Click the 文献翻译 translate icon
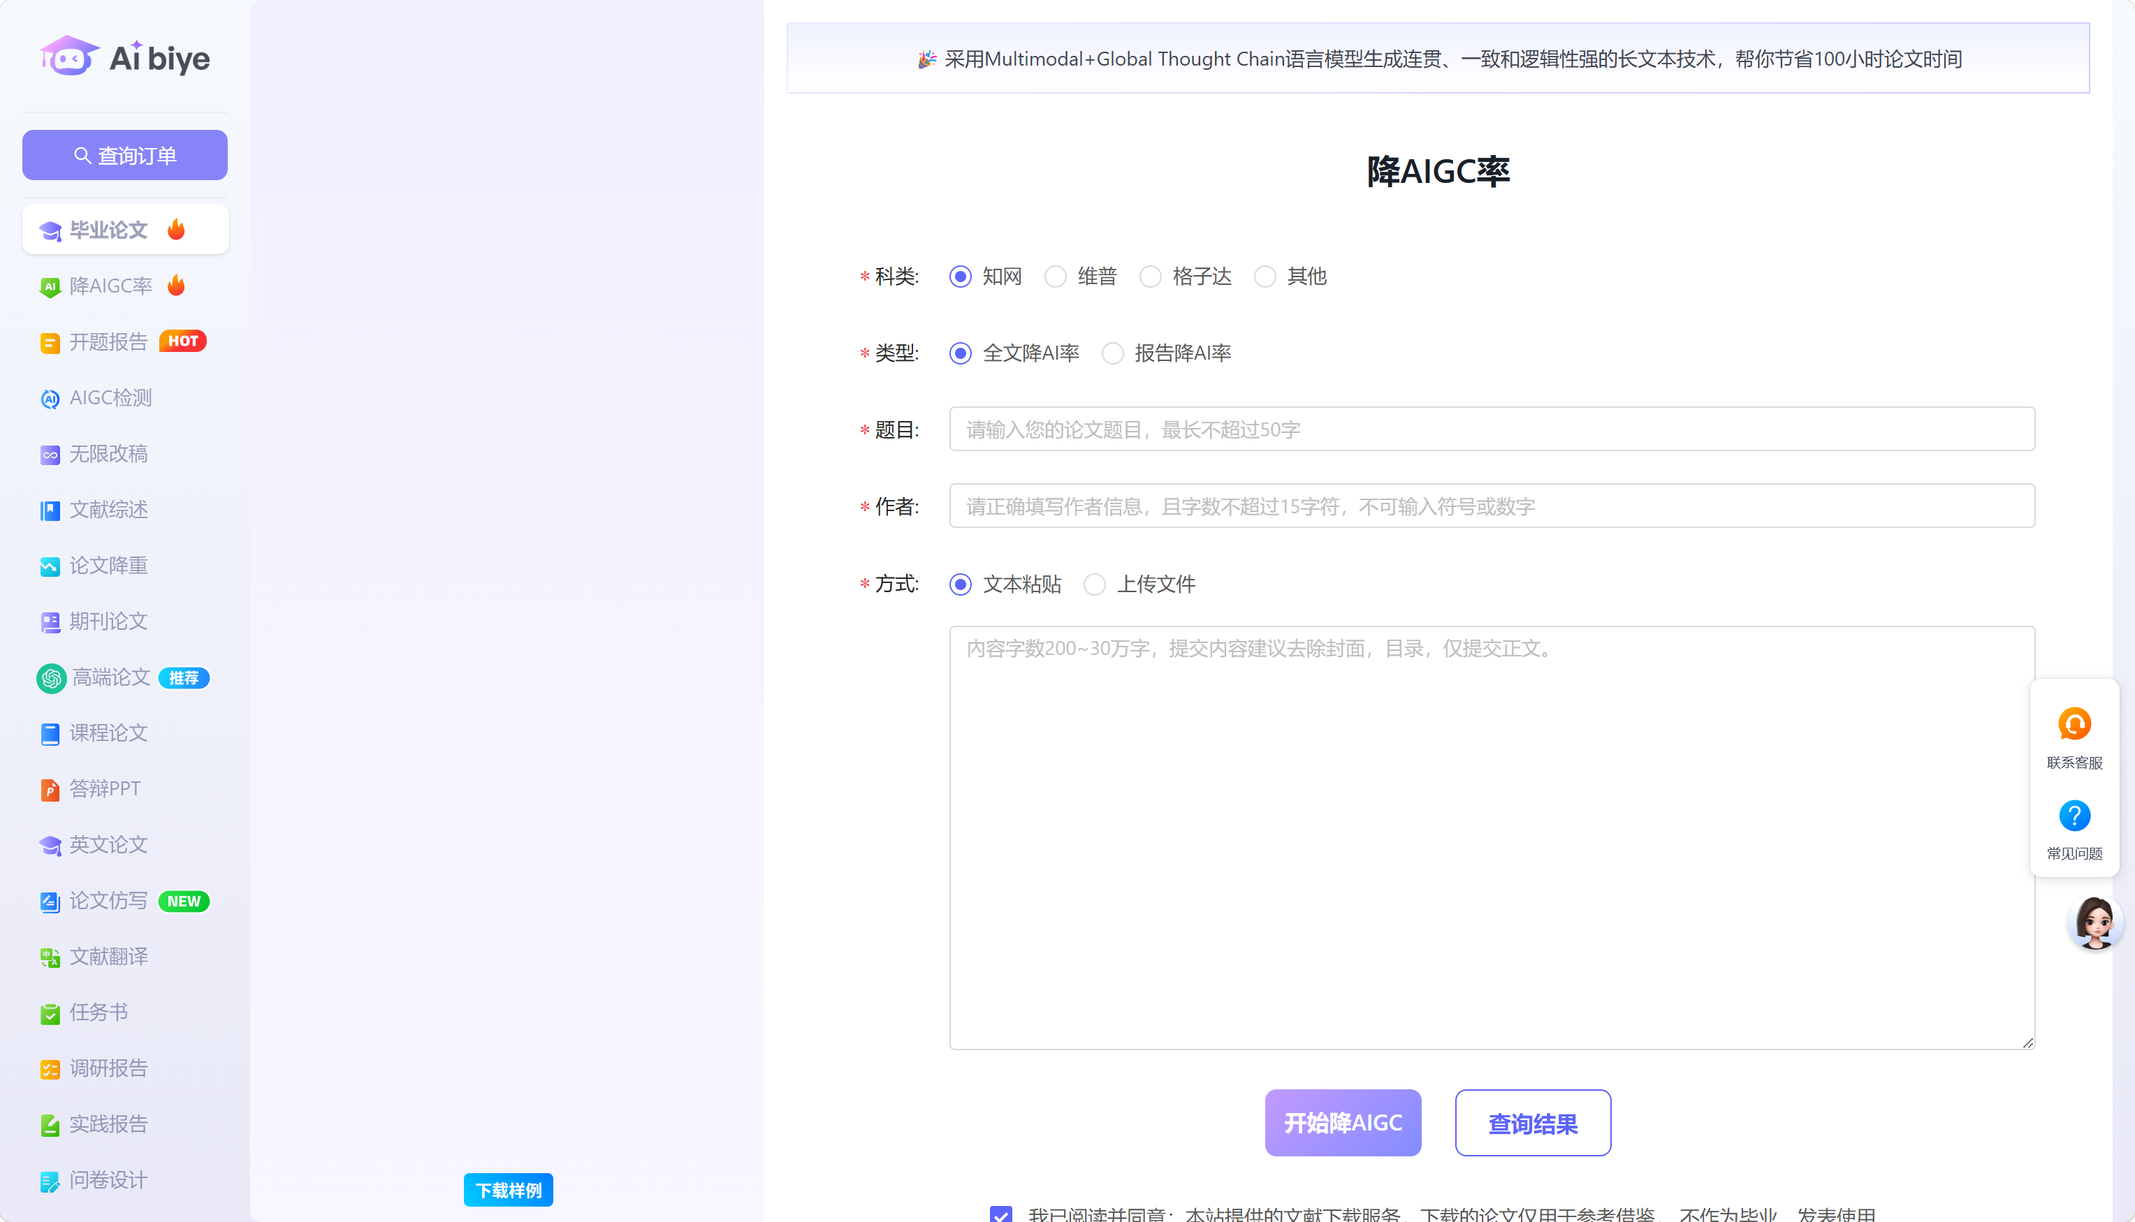This screenshot has height=1222, width=2135. pos(50,957)
